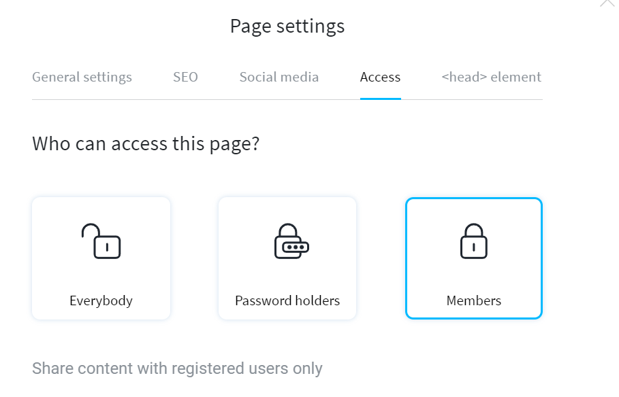Choose the Password holders access card
The image size is (619, 397).
click(287, 258)
